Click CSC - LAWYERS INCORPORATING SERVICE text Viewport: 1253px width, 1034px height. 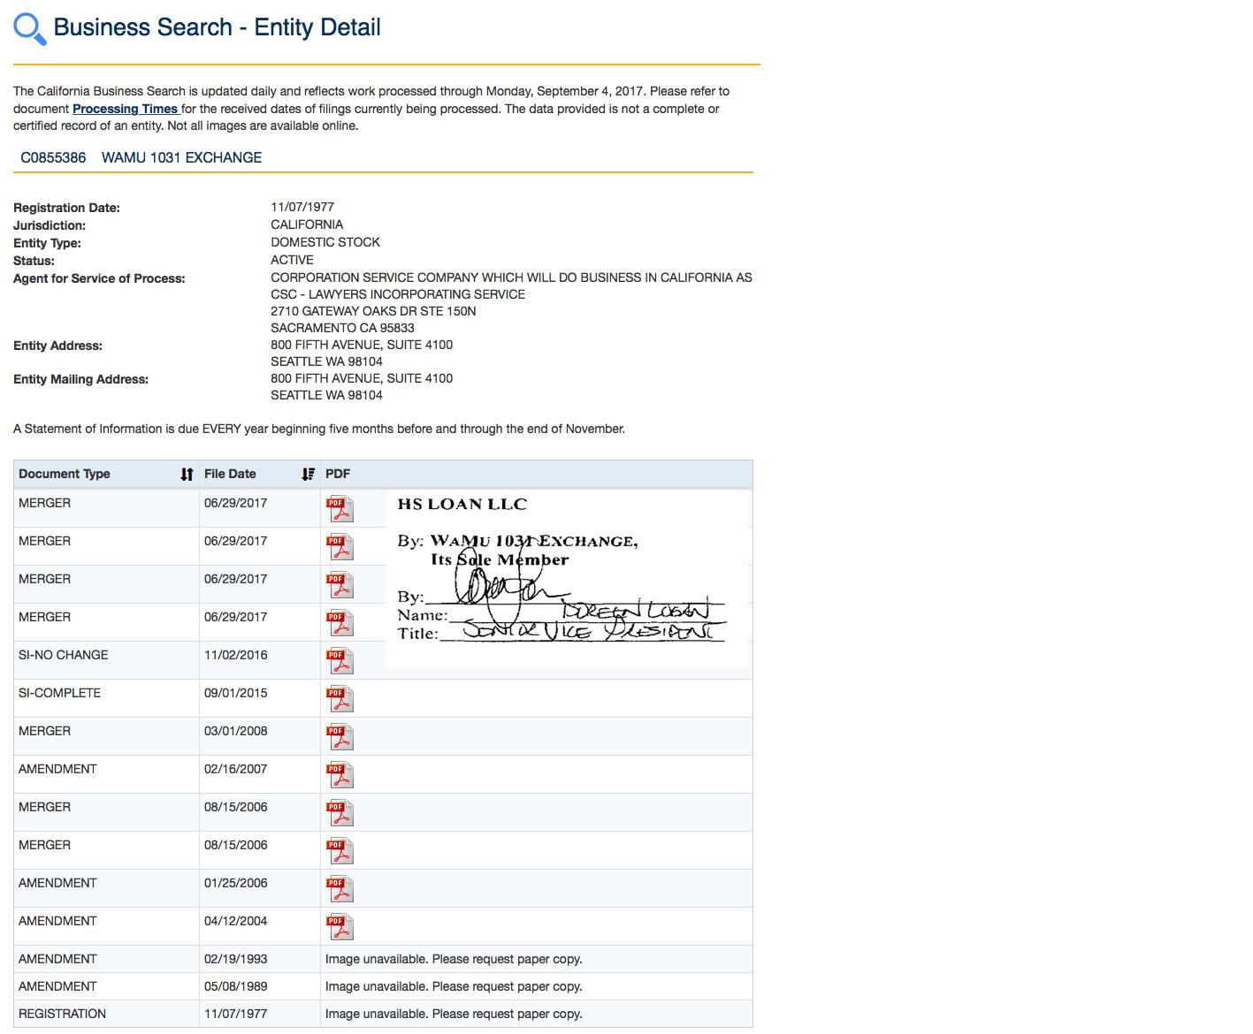click(x=398, y=294)
